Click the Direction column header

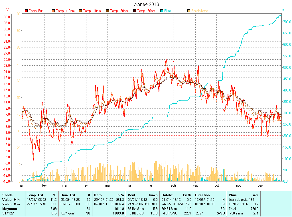pyautogui.click(x=202, y=195)
